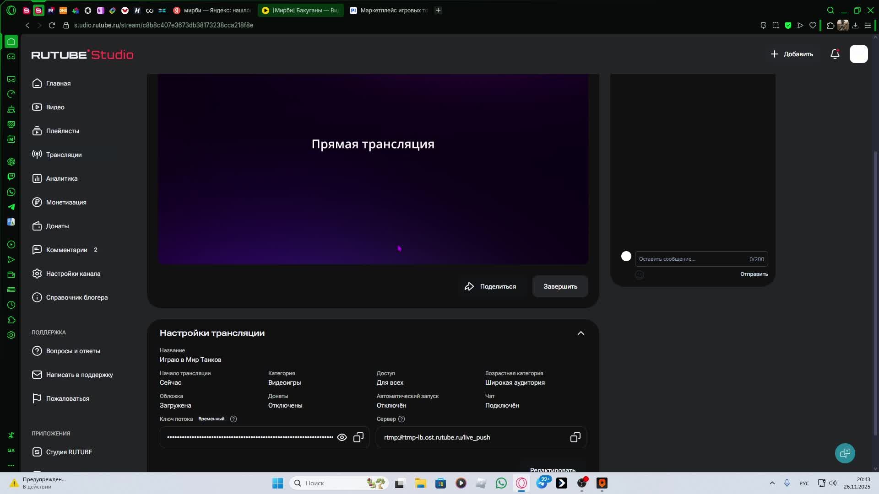Open Monetization in the sidebar
Viewport: 879px width, 494px height.
[x=66, y=203]
